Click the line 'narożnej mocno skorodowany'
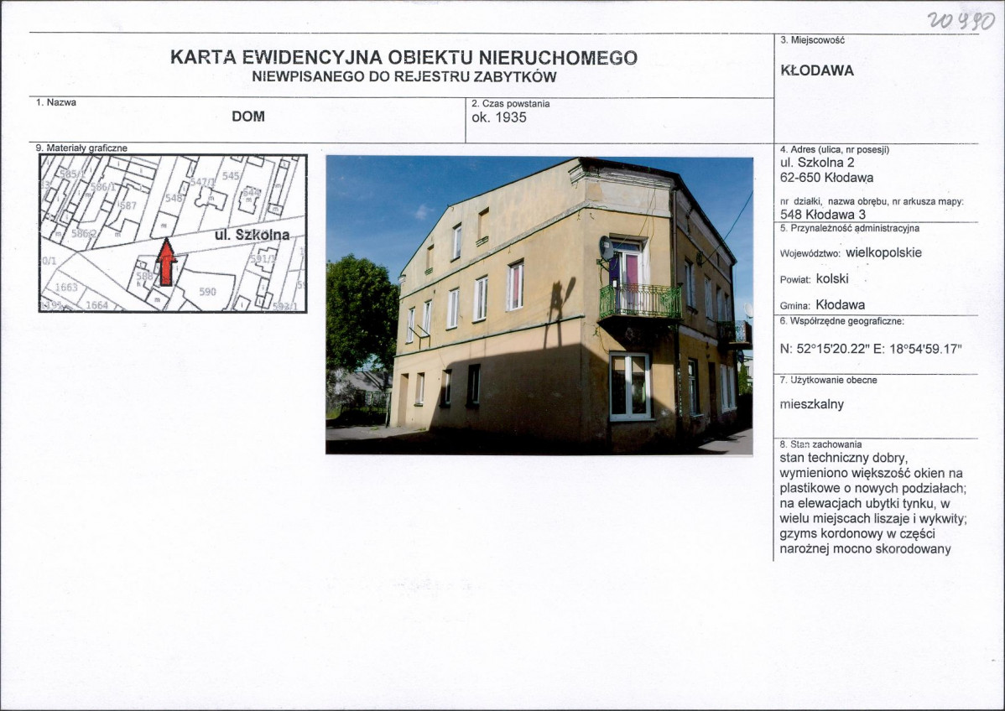 point(865,549)
